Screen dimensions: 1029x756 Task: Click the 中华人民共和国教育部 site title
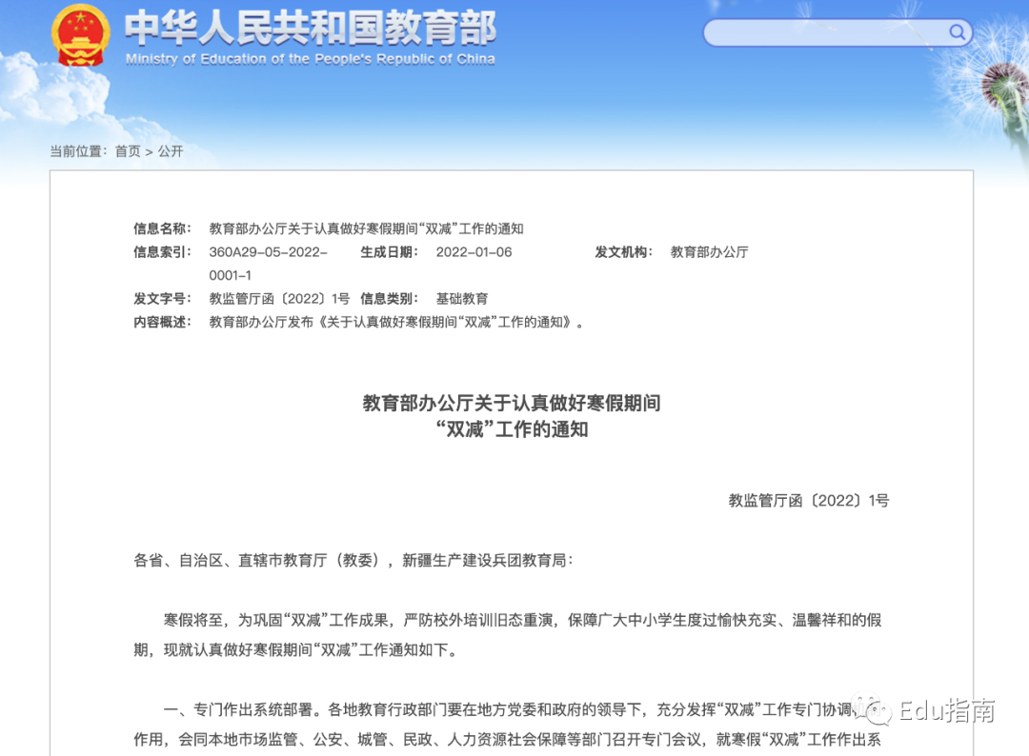click(311, 29)
